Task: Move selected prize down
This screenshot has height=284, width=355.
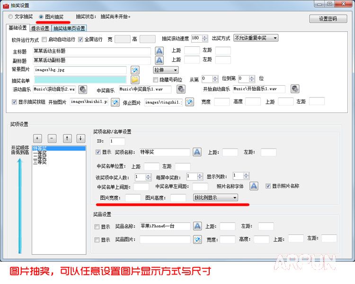Action: [81, 138]
